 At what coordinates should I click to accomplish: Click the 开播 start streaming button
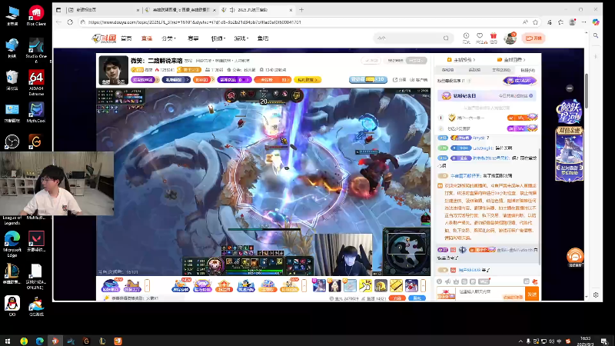pos(534,38)
